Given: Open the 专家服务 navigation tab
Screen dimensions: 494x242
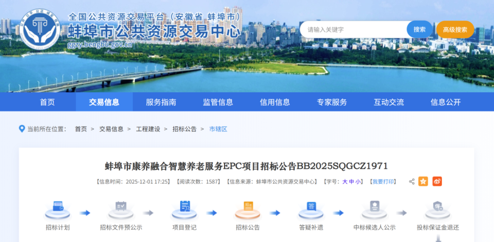Looking at the screenshot, I should click(x=332, y=102).
